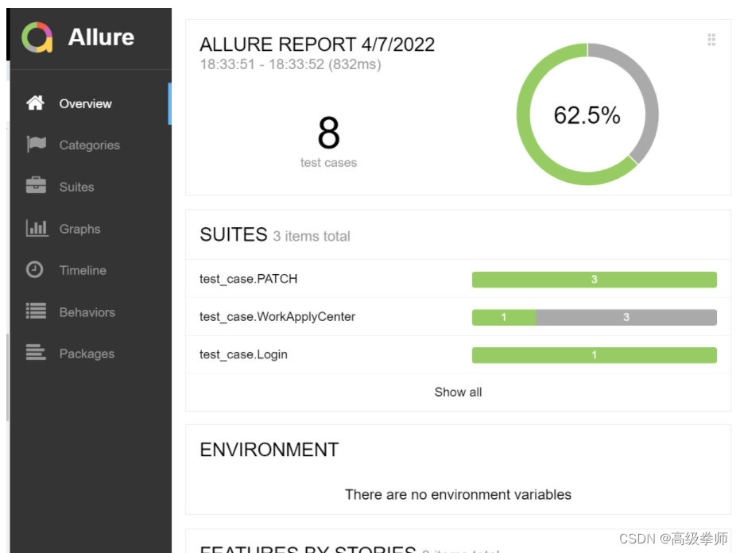Click the ALLURE REPORT 4/7/2022 heading
Screen dimensions: 740x553
pos(317,44)
